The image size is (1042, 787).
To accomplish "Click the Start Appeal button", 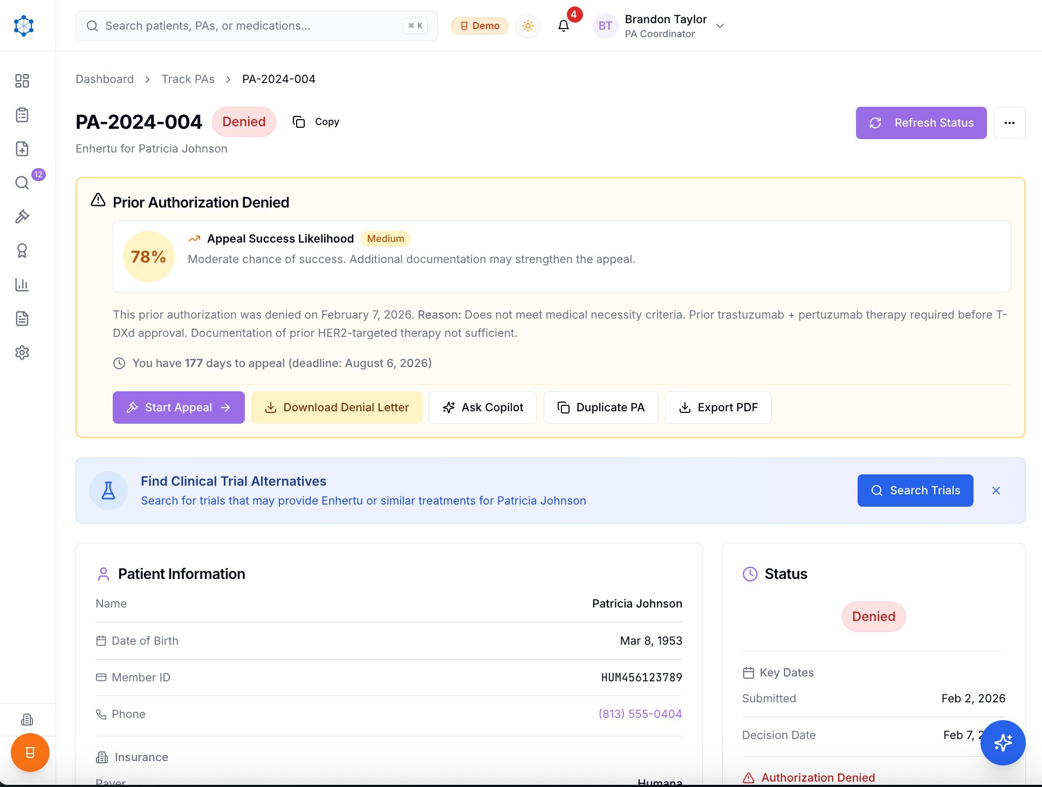I will (x=179, y=408).
